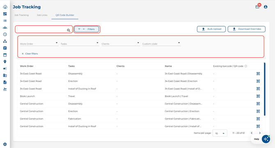Click QR code icon for Central Construction Fabrication
The height and width of the screenshot is (148, 275).
coord(258,119)
